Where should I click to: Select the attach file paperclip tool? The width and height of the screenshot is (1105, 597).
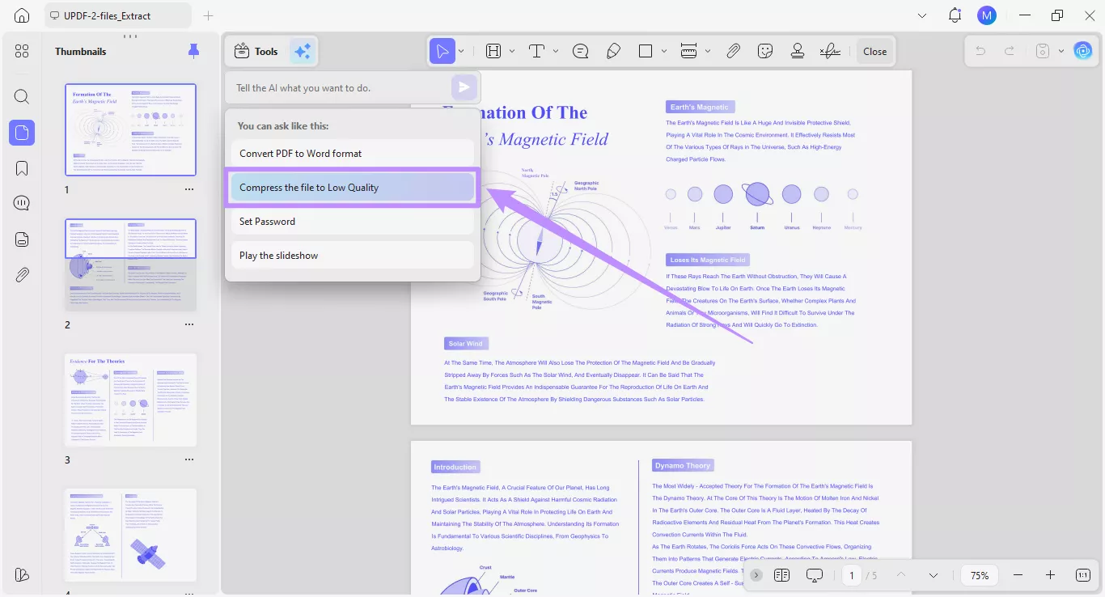733,51
